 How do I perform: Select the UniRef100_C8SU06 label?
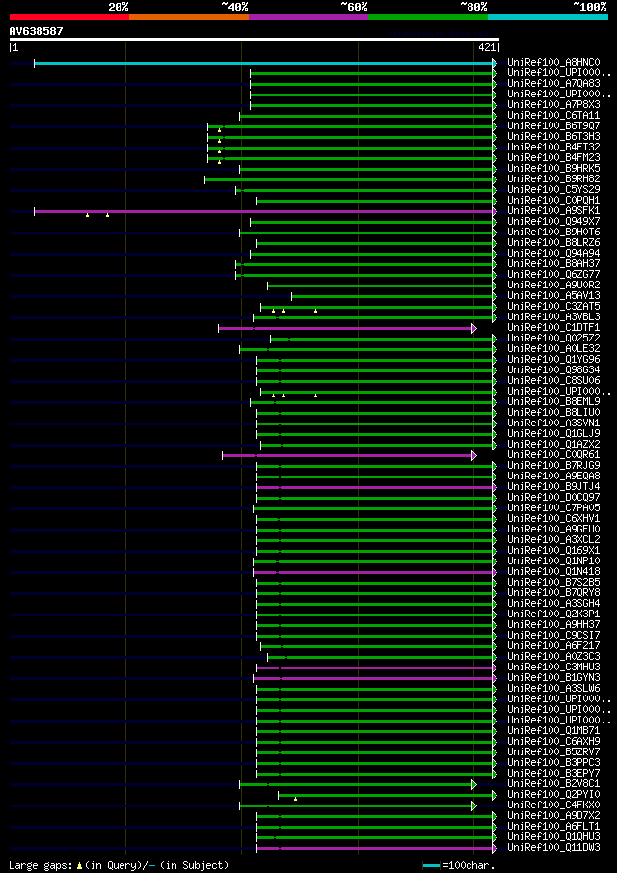553,380
